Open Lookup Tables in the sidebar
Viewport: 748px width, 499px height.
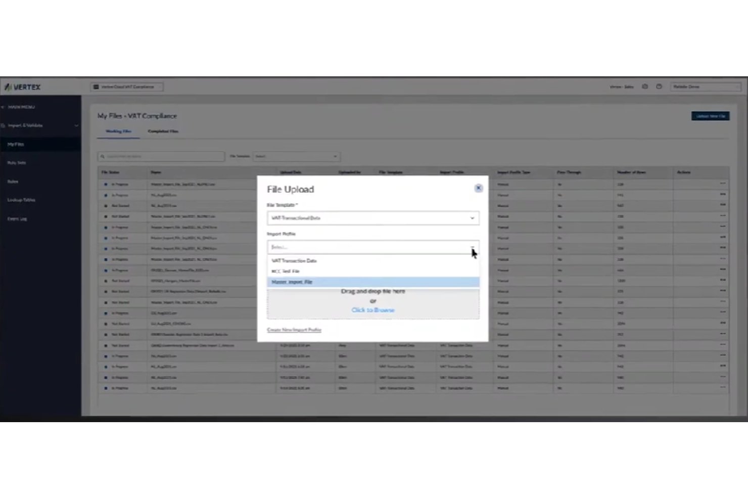[x=21, y=200]
